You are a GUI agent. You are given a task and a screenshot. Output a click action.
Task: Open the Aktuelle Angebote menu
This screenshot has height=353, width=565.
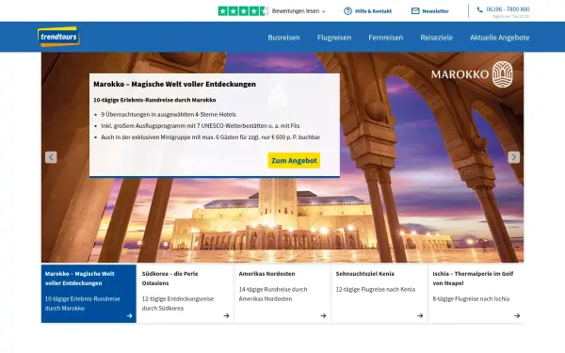pyautogui.click(x=499, y=38)
